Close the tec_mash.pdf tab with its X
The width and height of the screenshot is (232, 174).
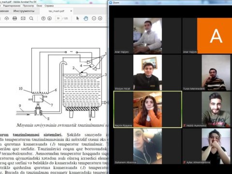click(x=71, y=11)
